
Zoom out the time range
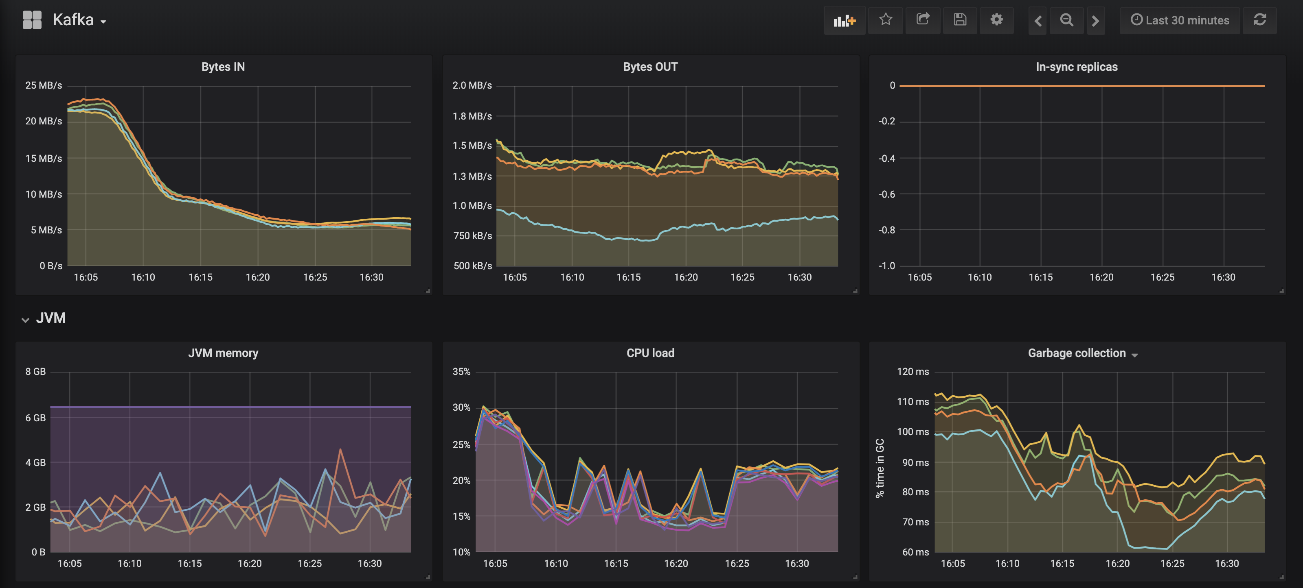(x=1066, y=20)
